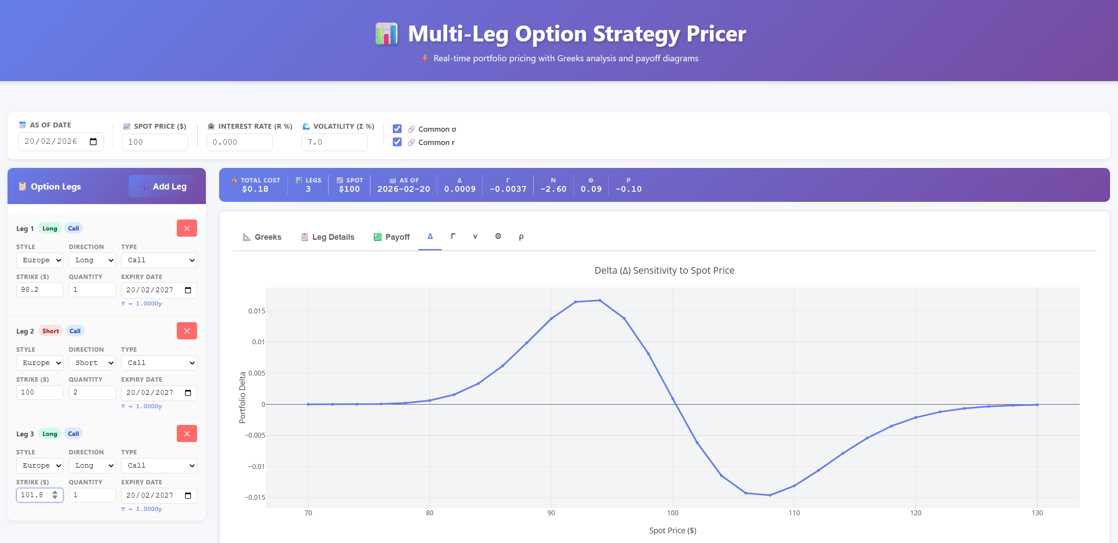
Task: Open Leg 3 Style dropdown
Action: click(x=40, y=465)
